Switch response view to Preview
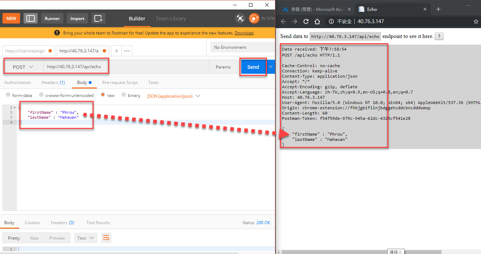 [57, 238]
